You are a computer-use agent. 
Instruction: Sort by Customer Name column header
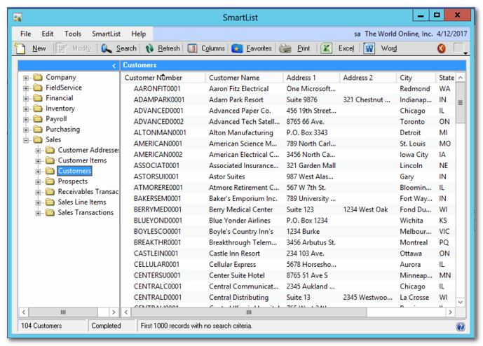(244, 78)
